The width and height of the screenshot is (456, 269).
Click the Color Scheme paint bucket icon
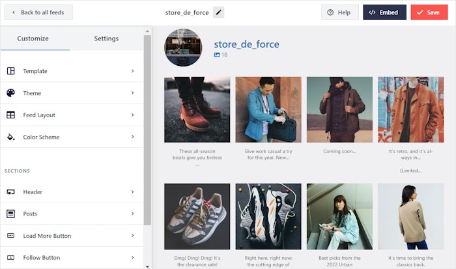pos(10,137)
